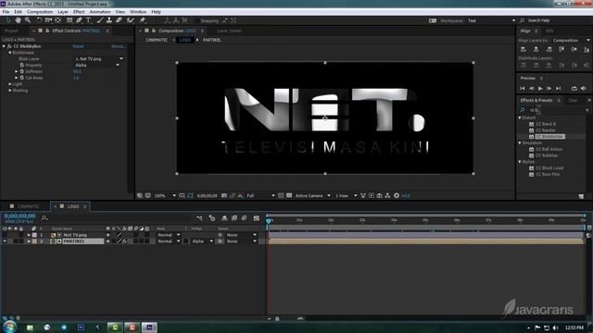
Task: Select the Rotation tool
Action: click(39, 20)
